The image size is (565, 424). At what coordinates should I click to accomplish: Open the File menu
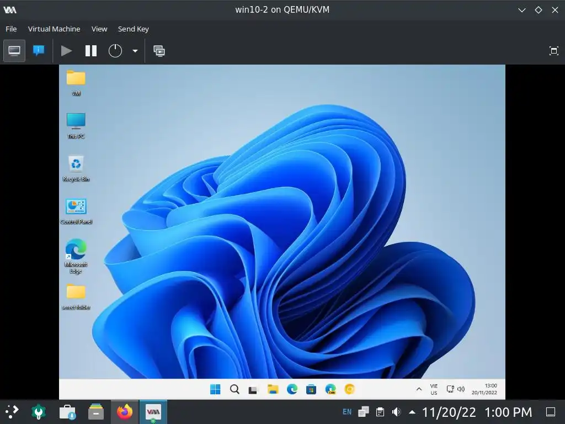pyautogui.click(x=11, y=29)
